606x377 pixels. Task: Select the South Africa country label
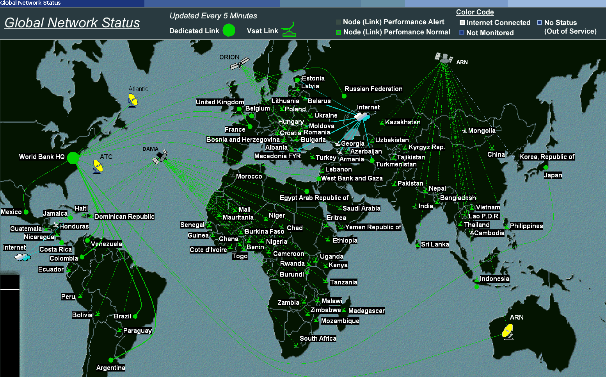[x=318, y=338]
